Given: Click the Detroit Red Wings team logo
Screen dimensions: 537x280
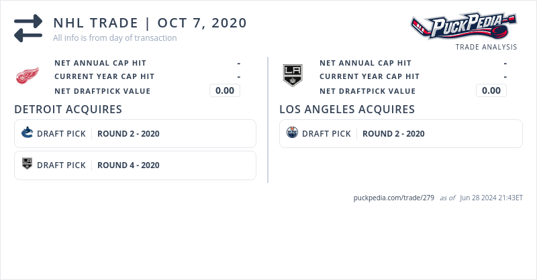Looking at the screenshot, I should [x=28, y=76].
